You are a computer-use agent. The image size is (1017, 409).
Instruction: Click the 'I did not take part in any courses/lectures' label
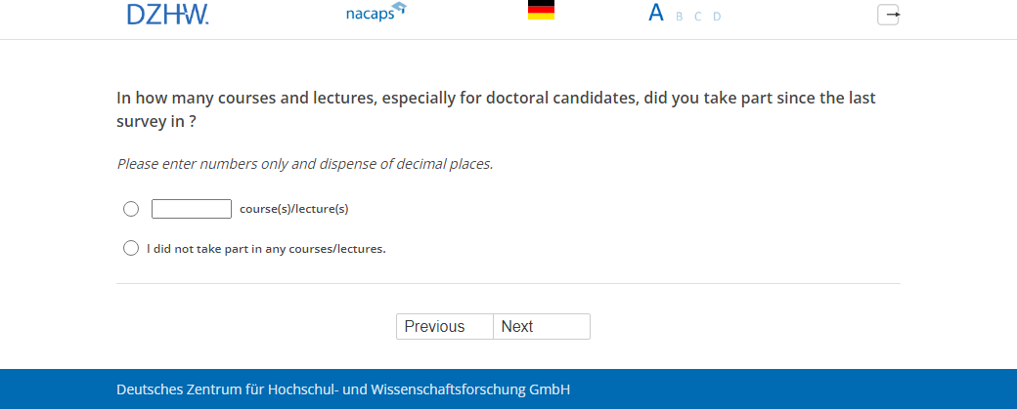(266, 249)
